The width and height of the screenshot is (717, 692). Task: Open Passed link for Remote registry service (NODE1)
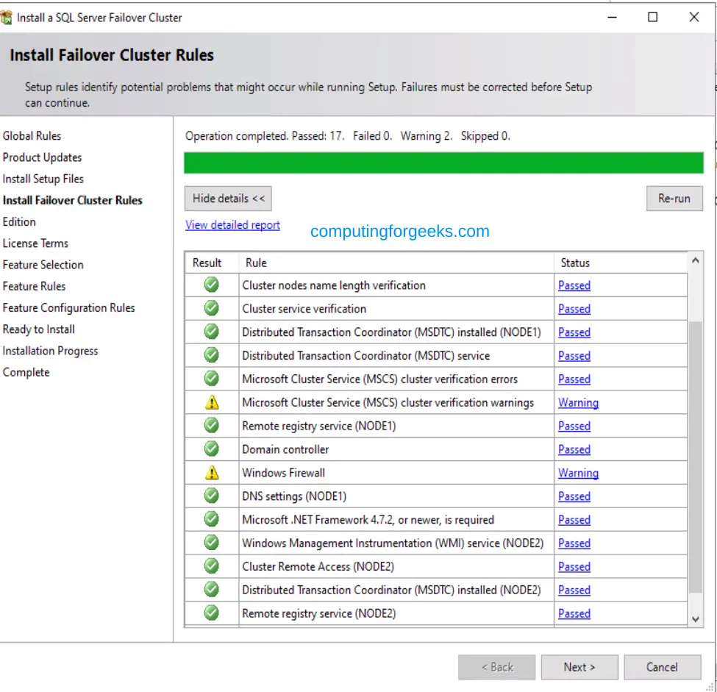pyautogui.click(x=574, y=426)
